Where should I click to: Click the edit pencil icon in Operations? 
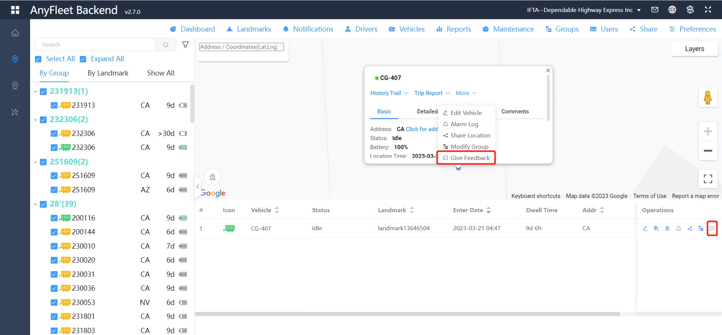[645, 228]
